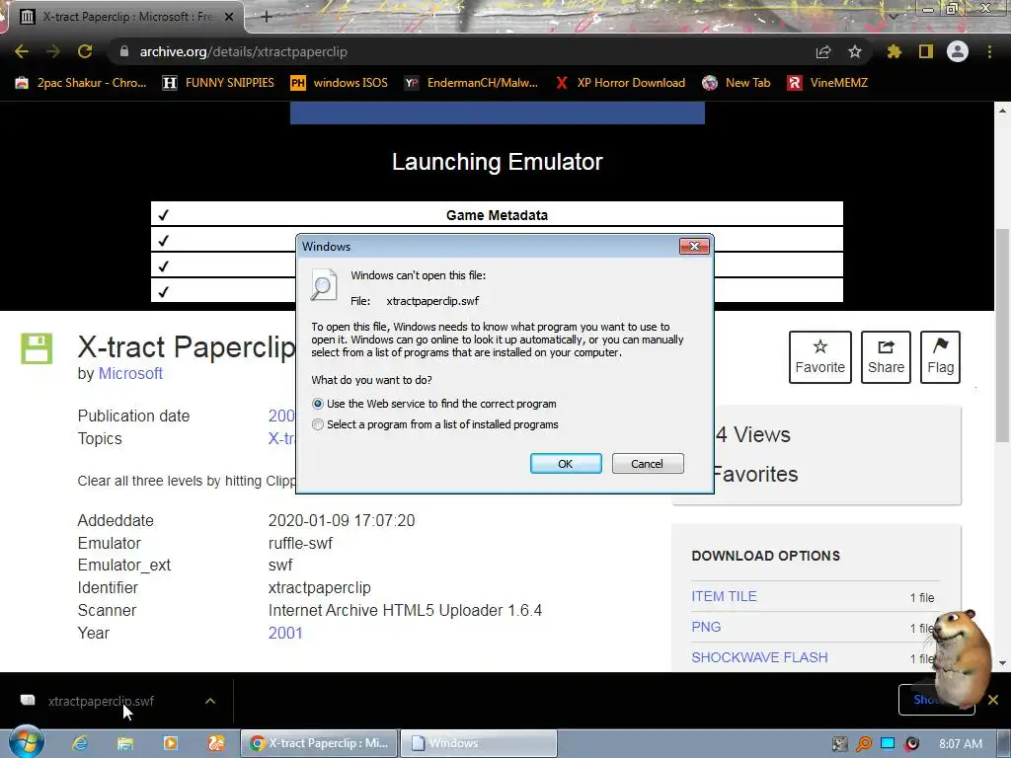Click the orange app icon on taskbar
Screen dimensions: 1011x758
click(x=216, y=743)
